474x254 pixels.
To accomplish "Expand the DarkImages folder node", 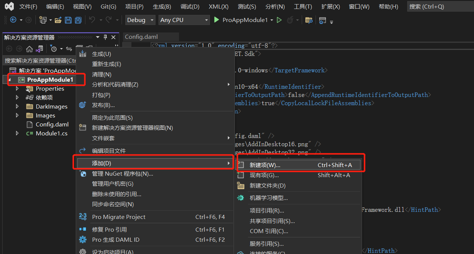I will pyautogui.click(x=17, y=106).
